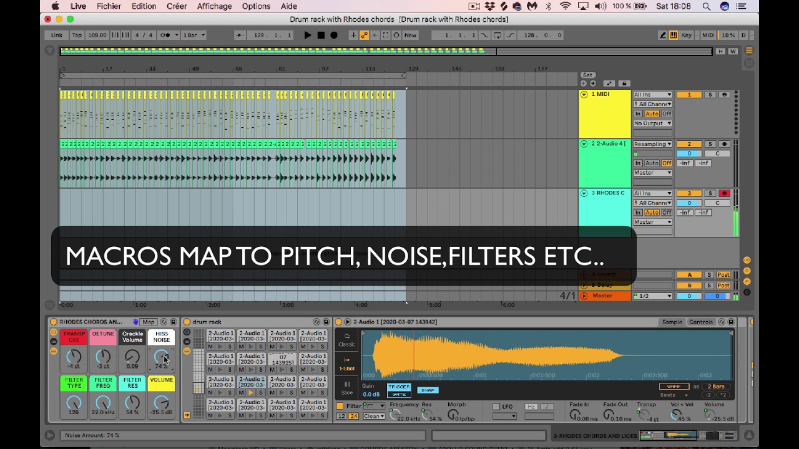The height and width of the screenshot is (449, 799).
Task: Switch to the Sample tab in Simpler
Action: [x=672, y=322]
